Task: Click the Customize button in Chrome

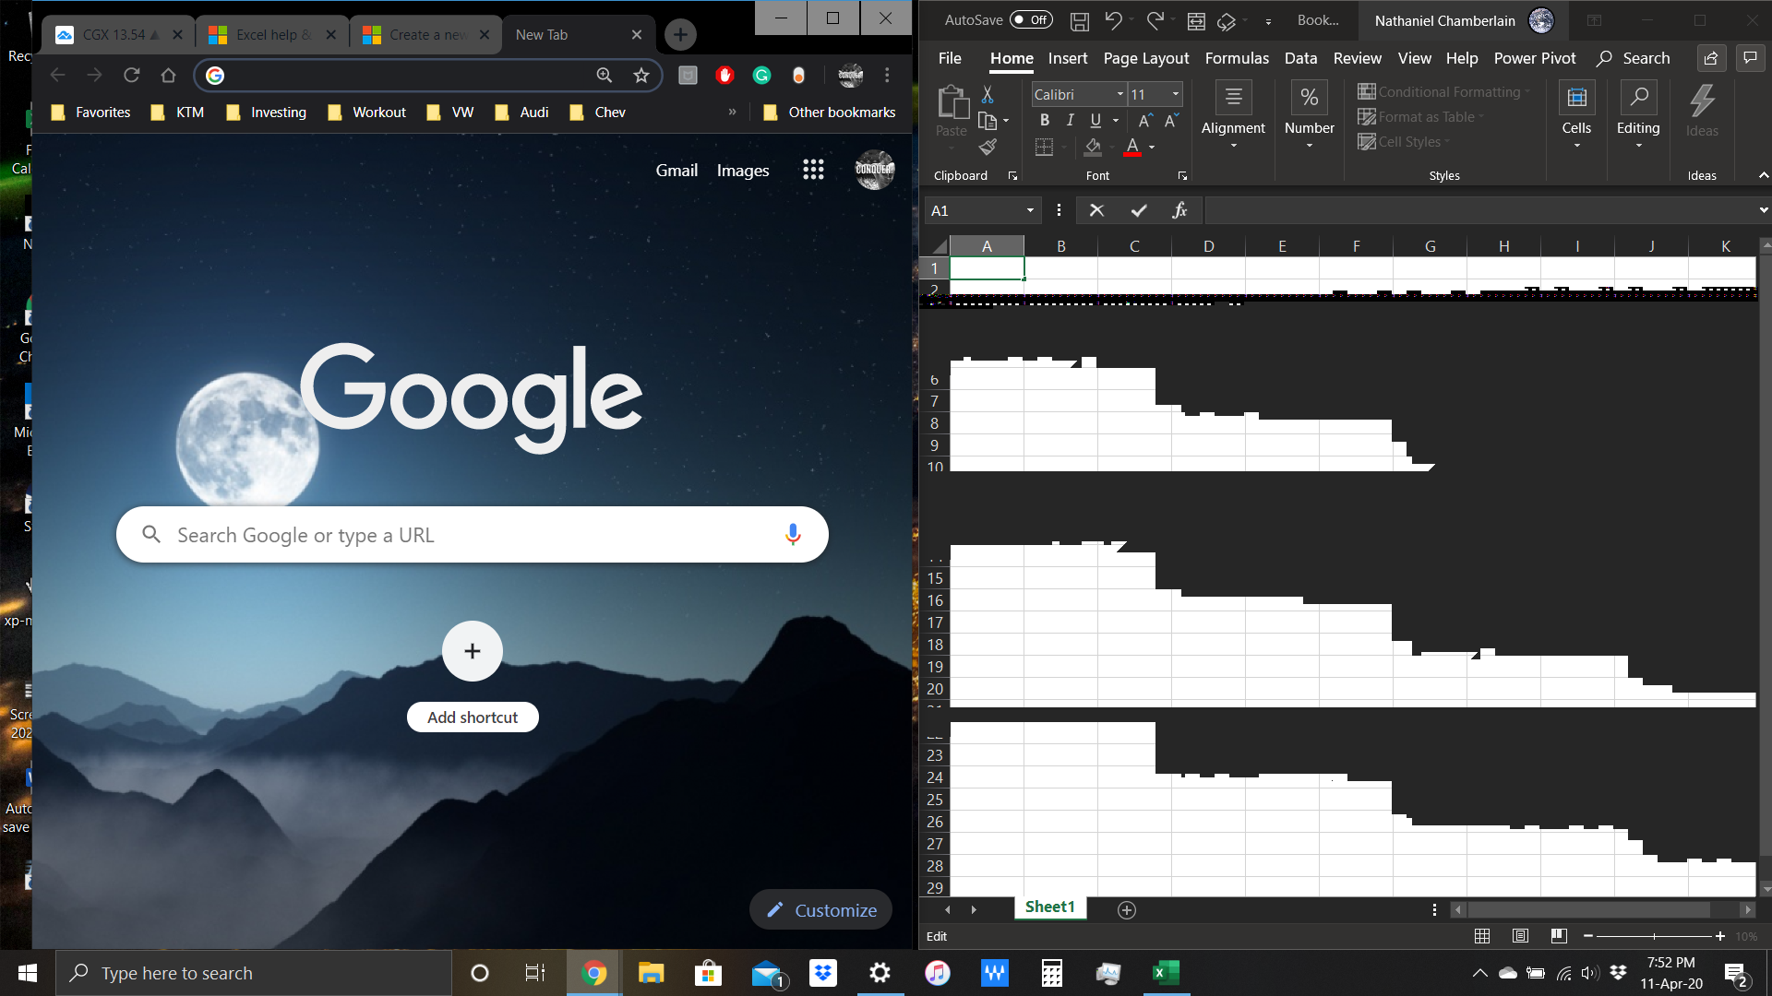Action: click(820, 910)
